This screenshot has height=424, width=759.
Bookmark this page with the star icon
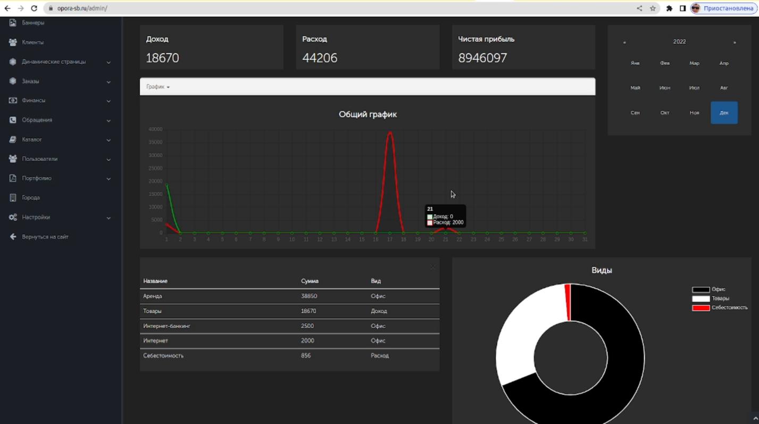tap(653, 8)
